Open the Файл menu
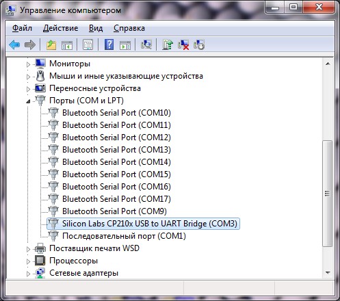Viewport: 340px width, 301px height. click(x=22, y=28)
